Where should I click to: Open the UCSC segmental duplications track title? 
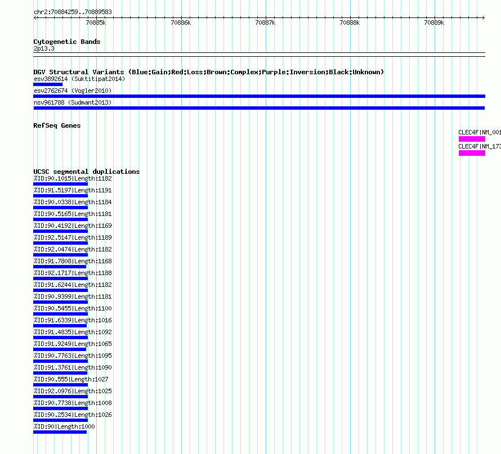coord(87,172)
